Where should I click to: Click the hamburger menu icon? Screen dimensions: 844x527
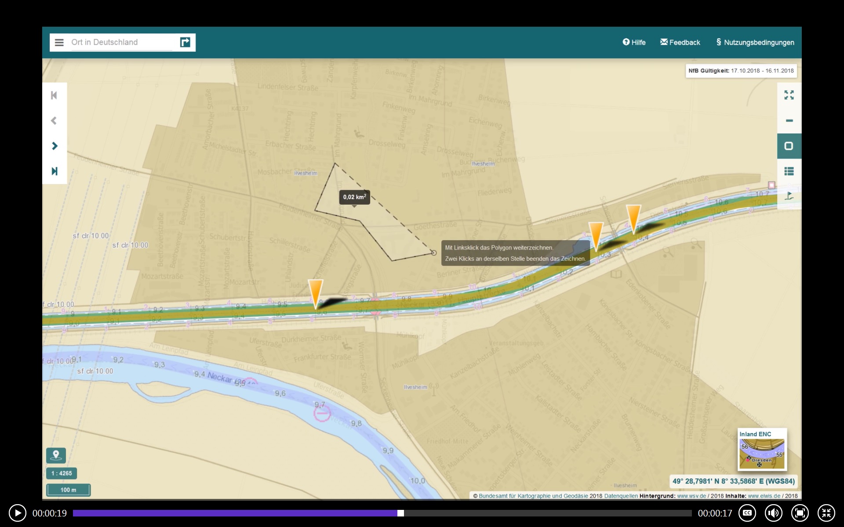click(59, 42)
